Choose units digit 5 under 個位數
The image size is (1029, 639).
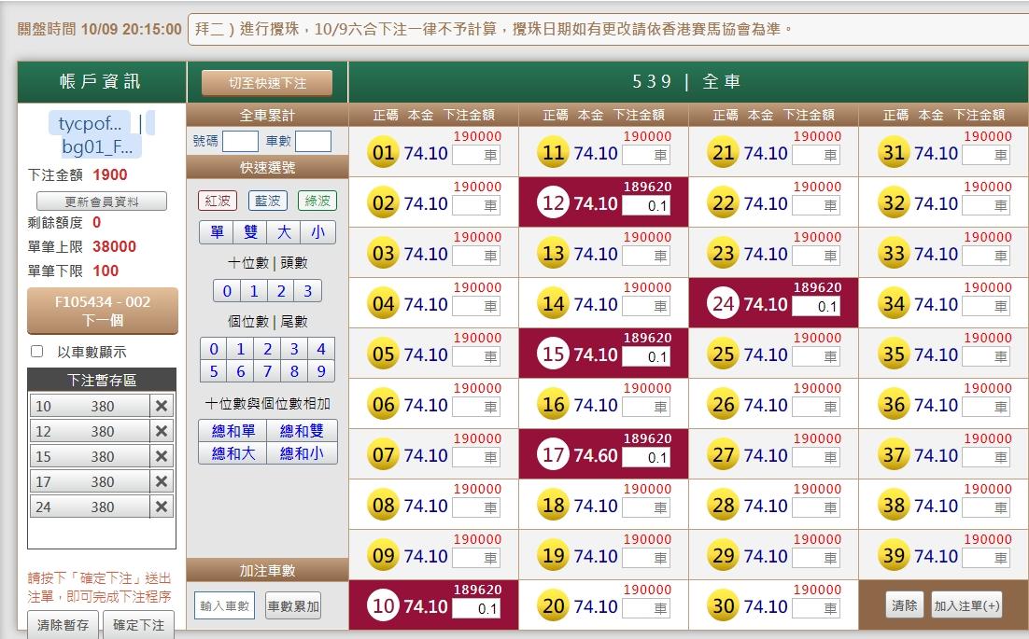click(x=214, y=371)
